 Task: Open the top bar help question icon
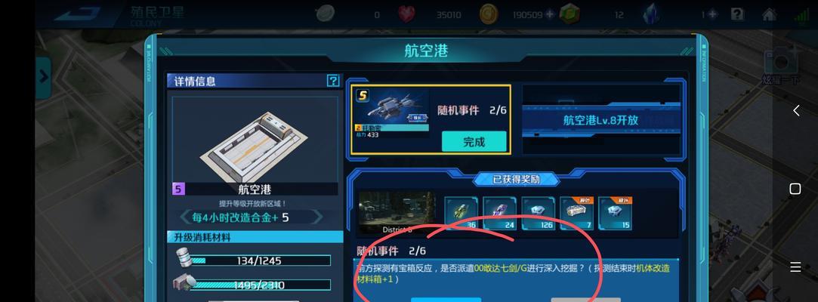point(737,14)
